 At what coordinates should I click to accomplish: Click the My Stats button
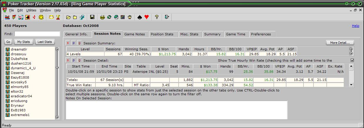[24, 42]
